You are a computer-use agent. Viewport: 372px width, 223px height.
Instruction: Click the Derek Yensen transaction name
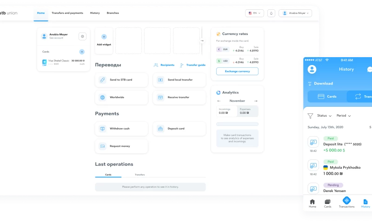pos(334,191)
